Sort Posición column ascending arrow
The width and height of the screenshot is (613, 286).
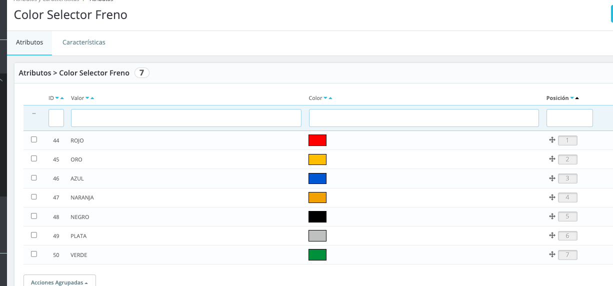pyautogui.click(x=577, y=98)
